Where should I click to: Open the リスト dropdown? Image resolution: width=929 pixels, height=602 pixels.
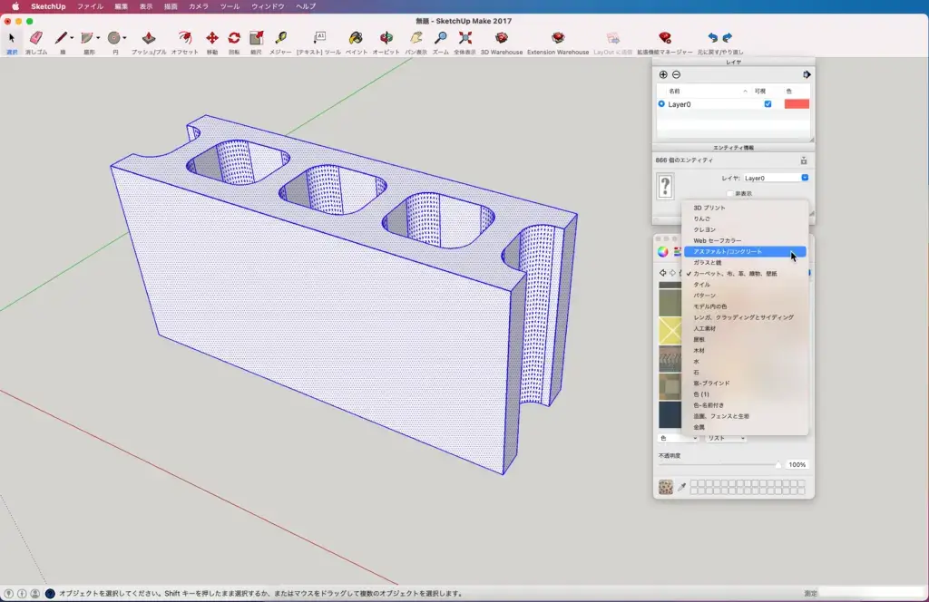click(x=725, y=438)
